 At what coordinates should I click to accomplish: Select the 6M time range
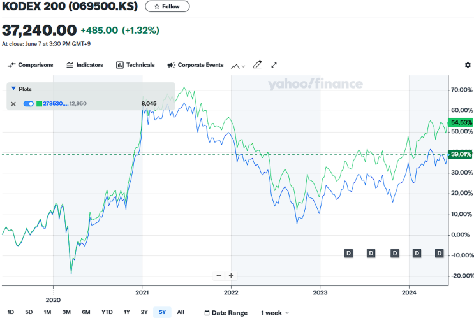coord(86,312)
